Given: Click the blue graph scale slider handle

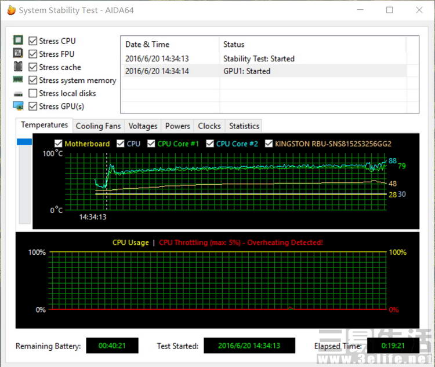Looking at the screenshot, I should pyautogui.click(x=24, y=142).
